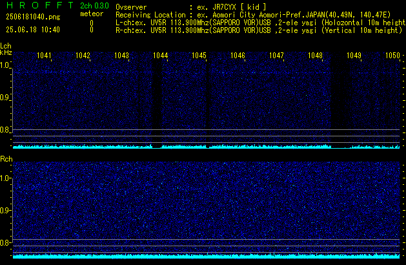
Task: Click the HROFFT title text
Action: pos(40,5)
